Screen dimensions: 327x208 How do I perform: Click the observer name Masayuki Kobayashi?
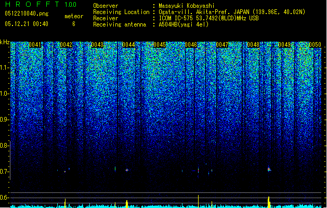[187, 6]
